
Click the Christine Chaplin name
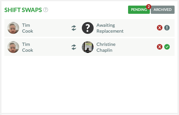106,47
